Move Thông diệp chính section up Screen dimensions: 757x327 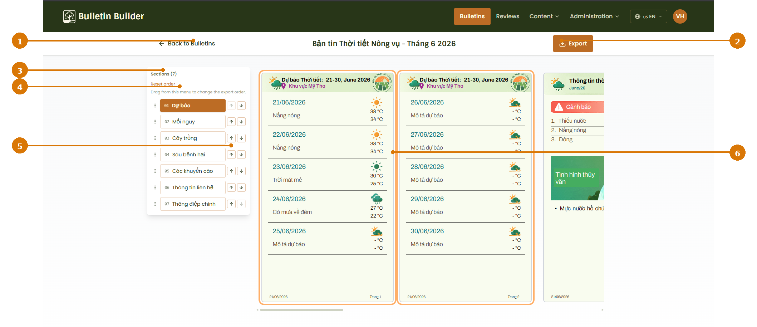[231, 204]
